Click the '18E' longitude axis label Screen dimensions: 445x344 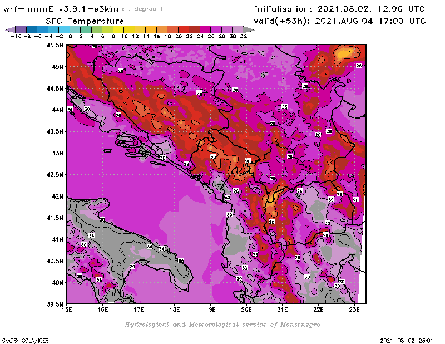click(175, 309)
